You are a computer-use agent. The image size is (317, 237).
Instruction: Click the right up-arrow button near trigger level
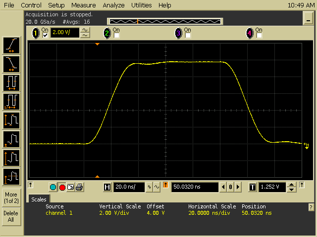click(x=302, y=185)
